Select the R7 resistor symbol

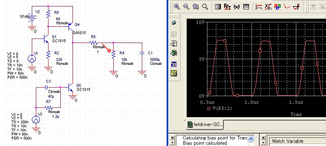point(48,107)
